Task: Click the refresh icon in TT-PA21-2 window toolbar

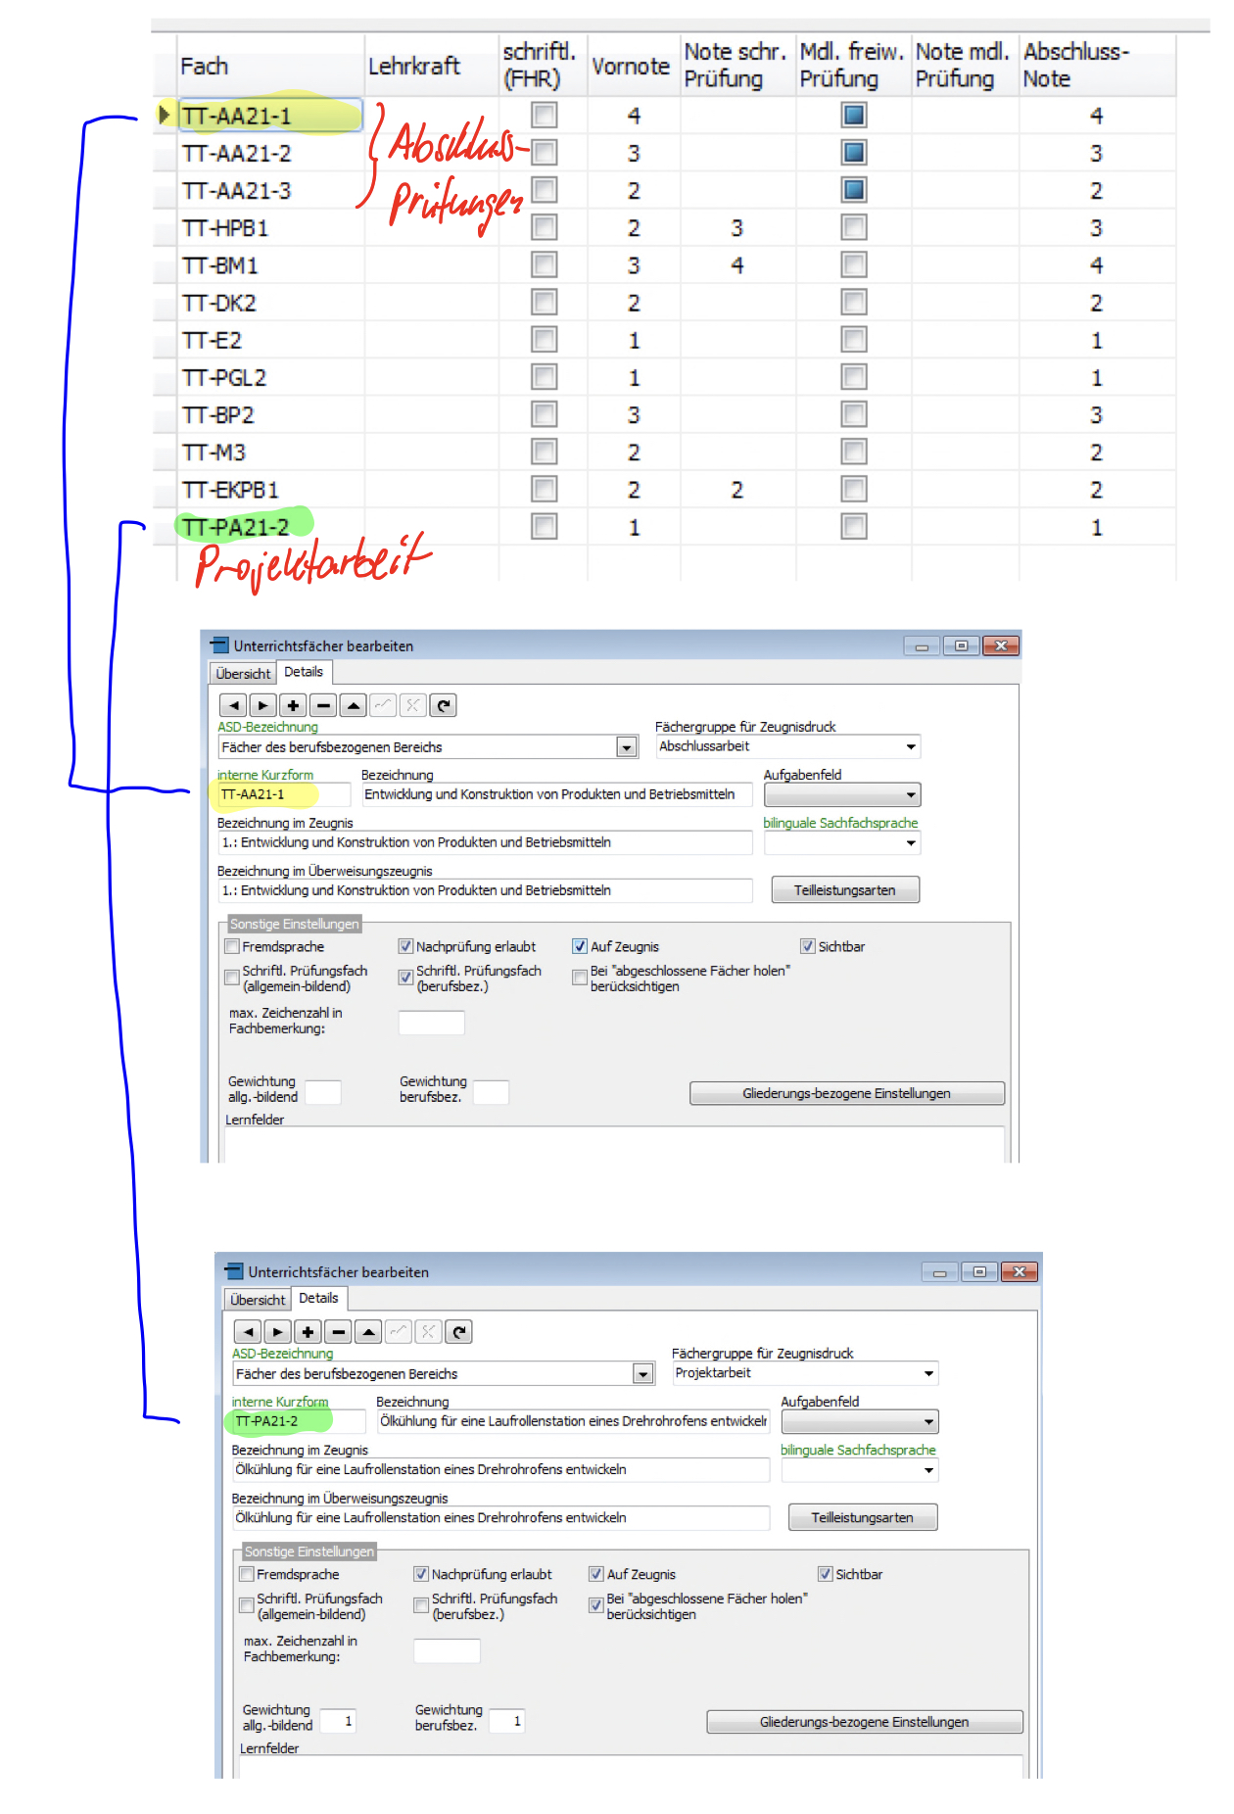Action: click(x=459, y=1332)
